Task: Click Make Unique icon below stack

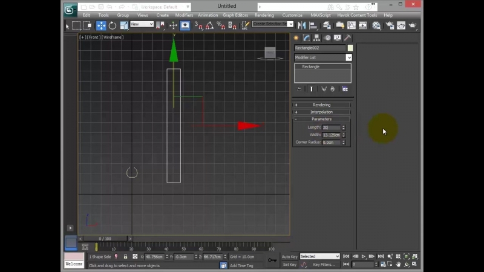Action: pos(324,89)
